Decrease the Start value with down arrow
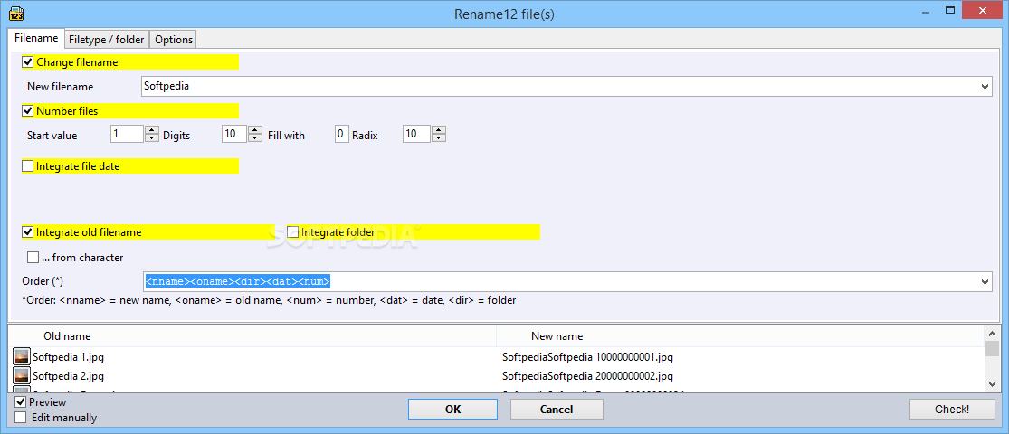Image resolution: width=1009 pixels, height=434 pixels. coord(152,137)
